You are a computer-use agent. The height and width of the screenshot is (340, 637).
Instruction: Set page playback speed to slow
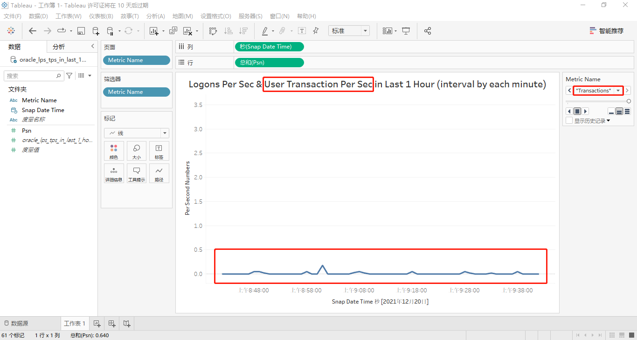611,111
